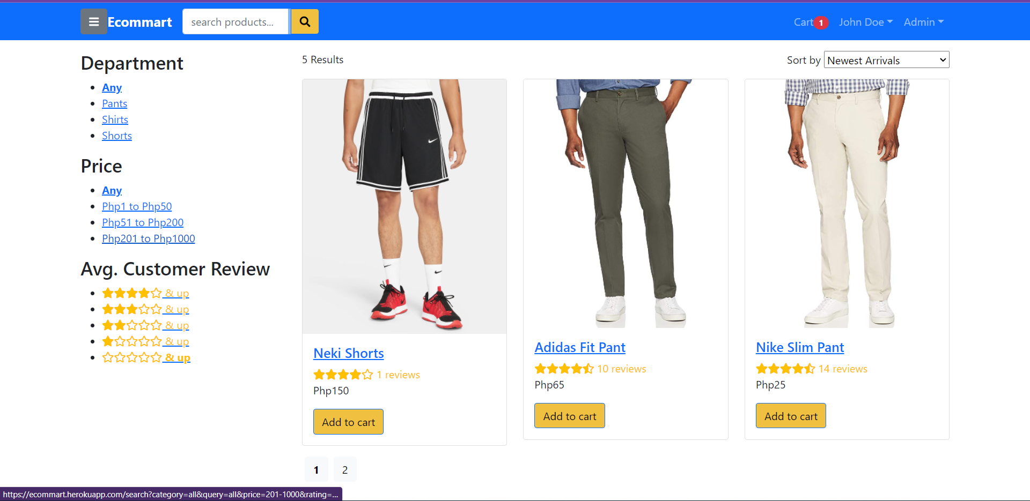Go to results page 2
Image resolution: width=1030 pixels, height=501 pixels.
point(345,470)
